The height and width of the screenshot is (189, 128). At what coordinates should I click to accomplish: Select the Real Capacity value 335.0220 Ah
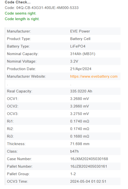tap(81, 91)
